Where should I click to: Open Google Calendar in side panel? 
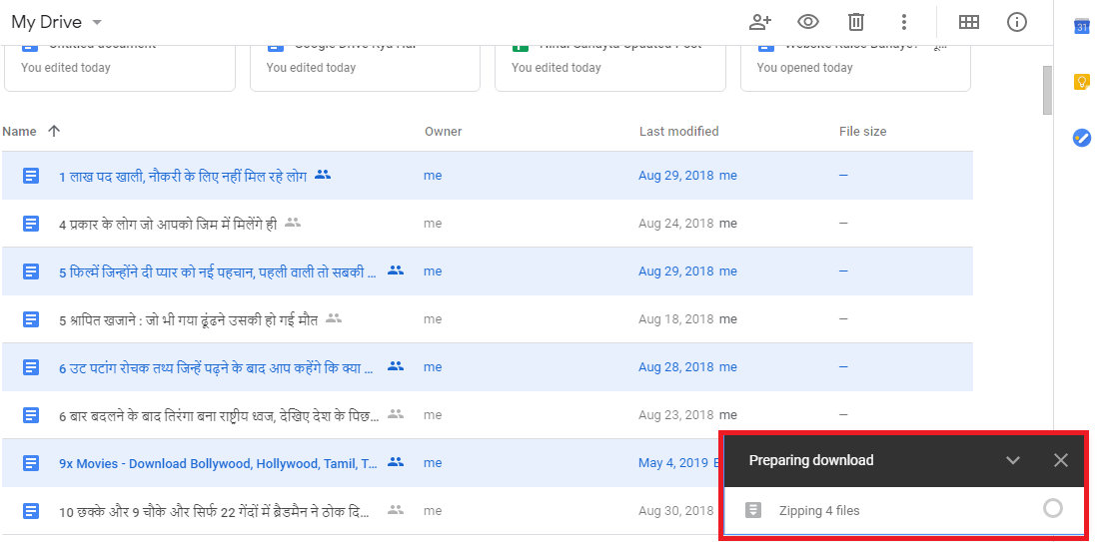click(x=1082, y=26)
